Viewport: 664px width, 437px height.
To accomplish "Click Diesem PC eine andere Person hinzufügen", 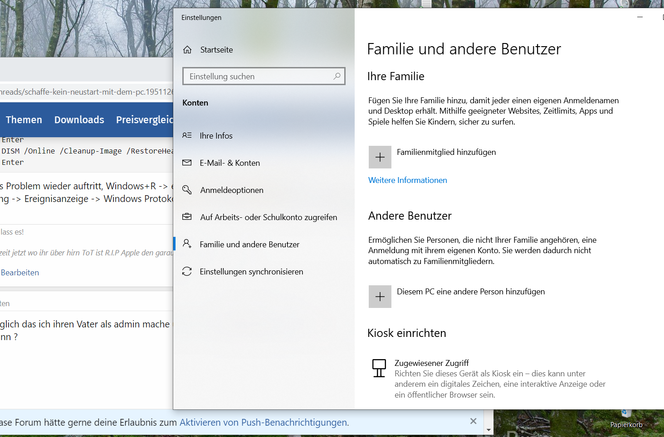I will [471, 292].
